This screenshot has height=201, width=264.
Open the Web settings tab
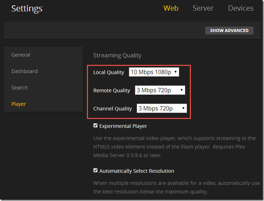[x=171, y=8]
